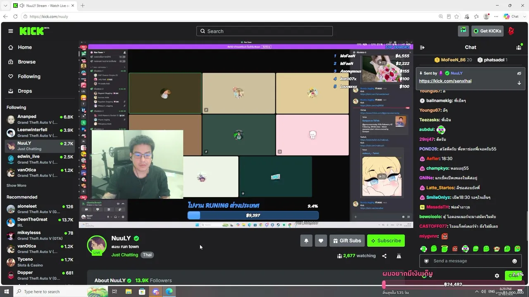Viewport: 529px width, 297px height.
Task: Click the Send a message chat field
Action: [470, 261]
